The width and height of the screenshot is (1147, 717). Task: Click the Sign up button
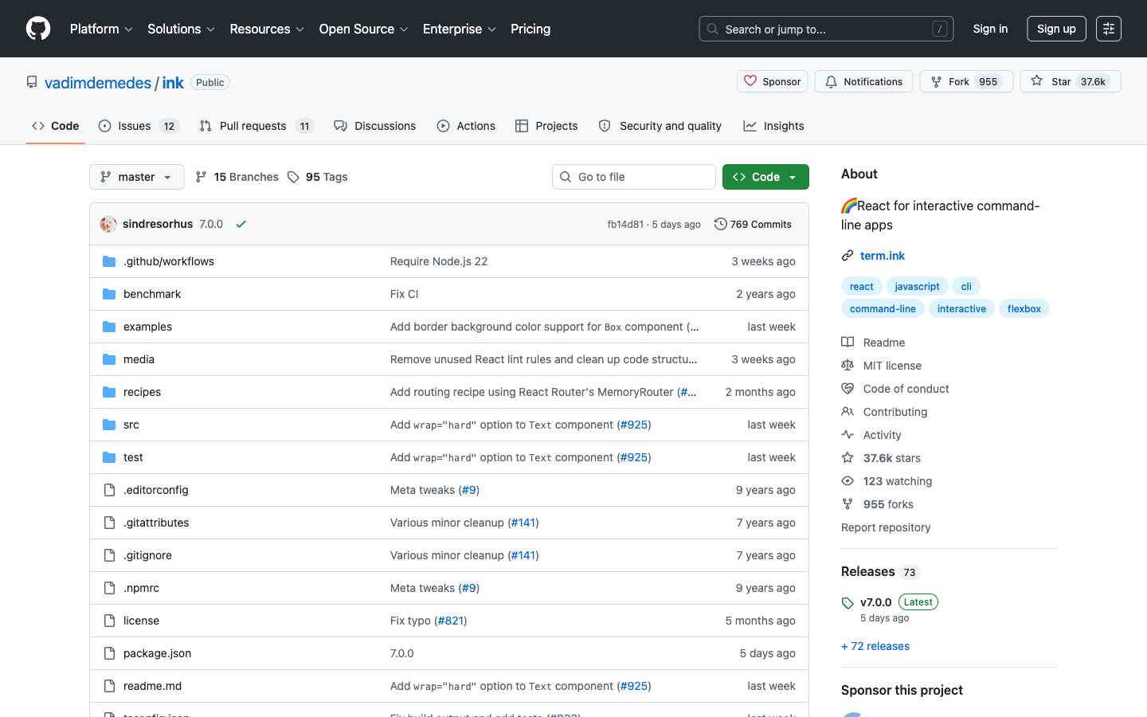click(1055, 29)
